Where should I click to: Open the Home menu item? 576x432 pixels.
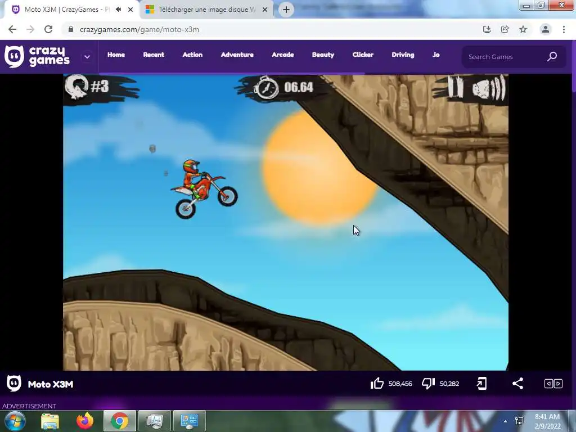point(116,55)
